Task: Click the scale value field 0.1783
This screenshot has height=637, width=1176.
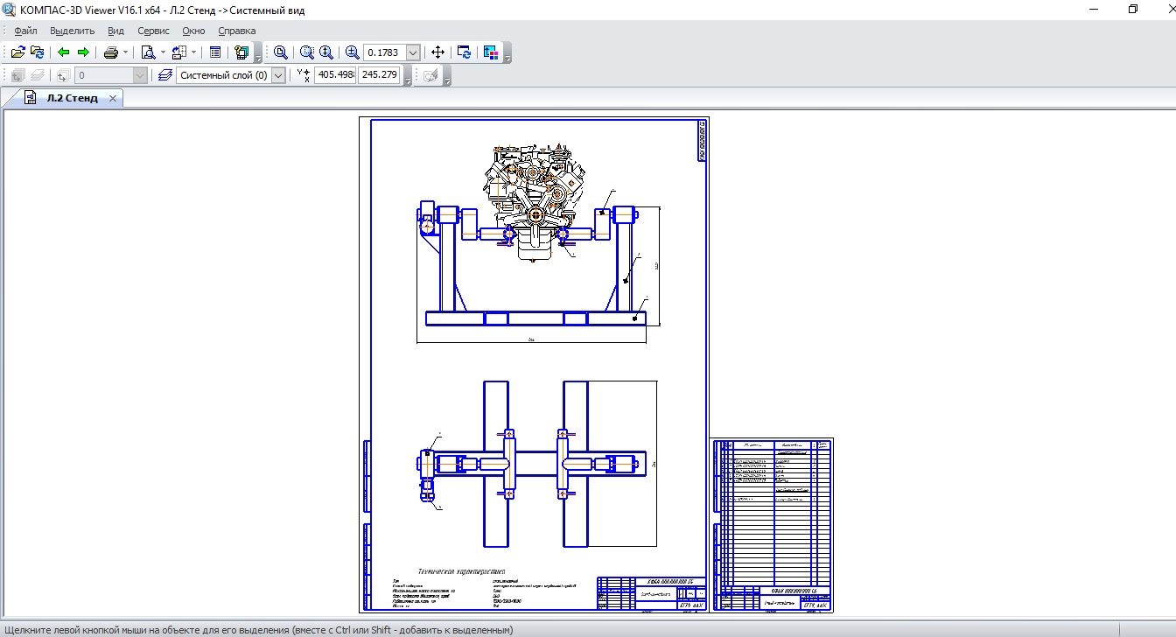Action: 385,52
